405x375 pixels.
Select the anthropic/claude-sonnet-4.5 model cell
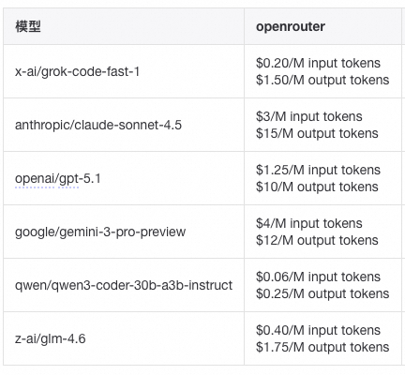tap(124, 125)
